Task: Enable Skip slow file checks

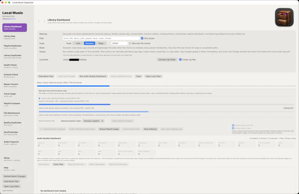Action: [x=130, y=44]
